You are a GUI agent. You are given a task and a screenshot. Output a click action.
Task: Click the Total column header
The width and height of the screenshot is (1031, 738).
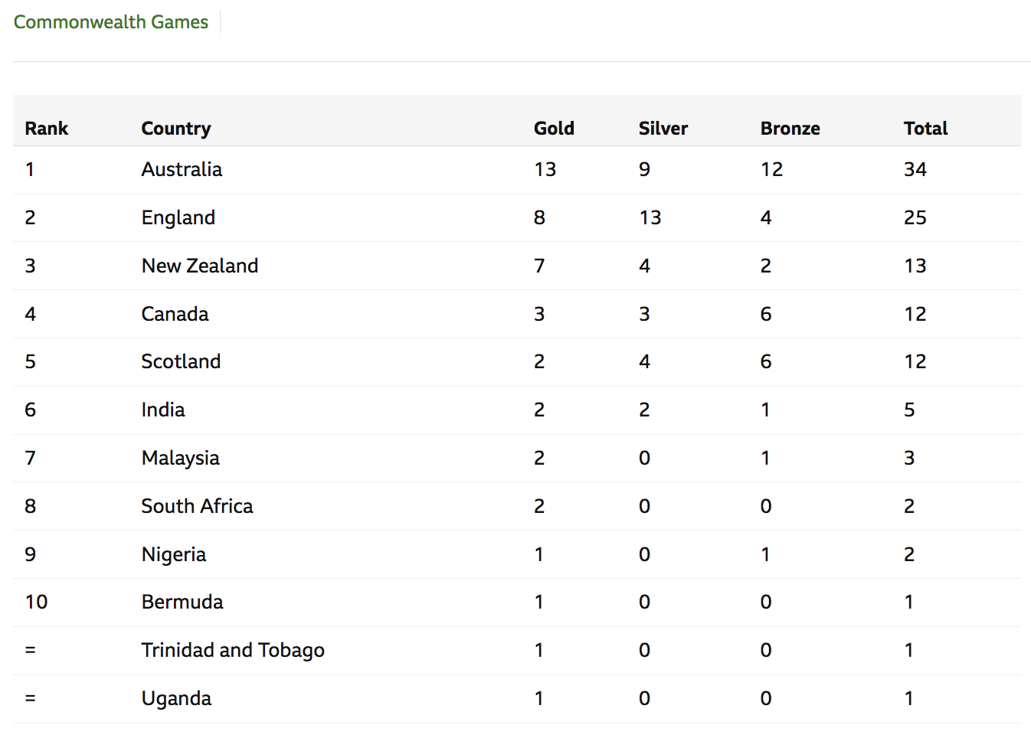[925, 129]
